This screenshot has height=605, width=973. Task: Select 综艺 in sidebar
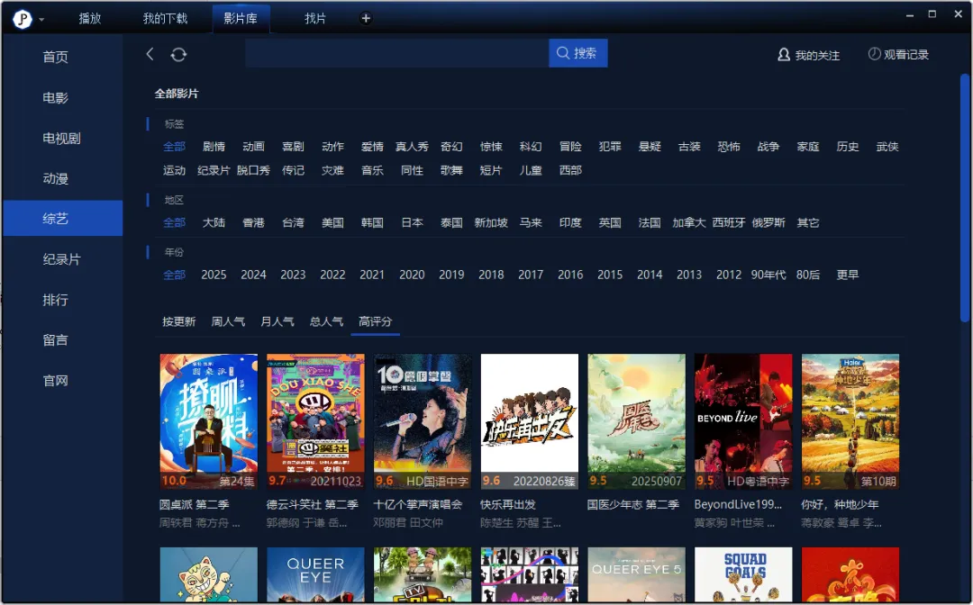tap(62, 218)
